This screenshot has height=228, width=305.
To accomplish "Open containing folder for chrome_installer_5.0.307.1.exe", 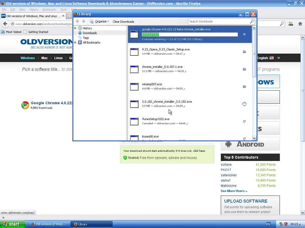I will tap(244, 69).
